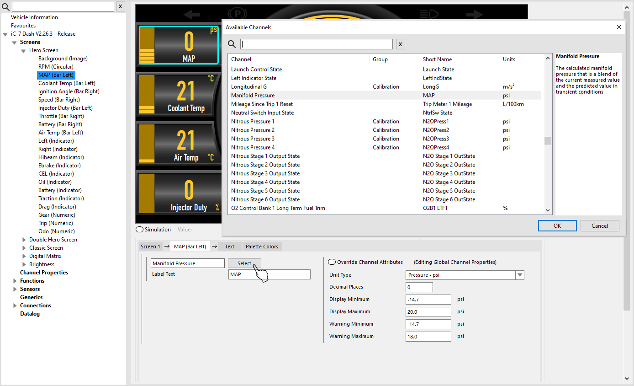The width and height of the screenshot is (634, 386).
Task: Select the Injector Duty gauge preview
Action: point(179,193)
